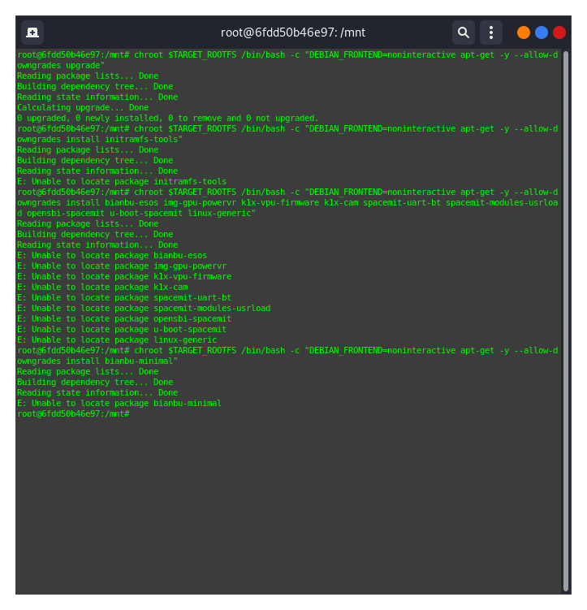Open the terminal search tool
Image resolution: width=587 pixels, height=610 pixels.
[x=464, y=32]
